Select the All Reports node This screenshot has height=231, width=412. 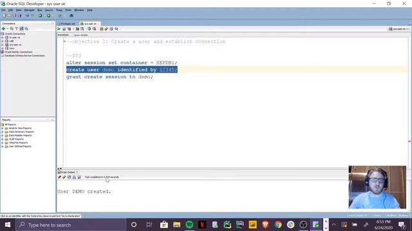(x=10, y=124)
